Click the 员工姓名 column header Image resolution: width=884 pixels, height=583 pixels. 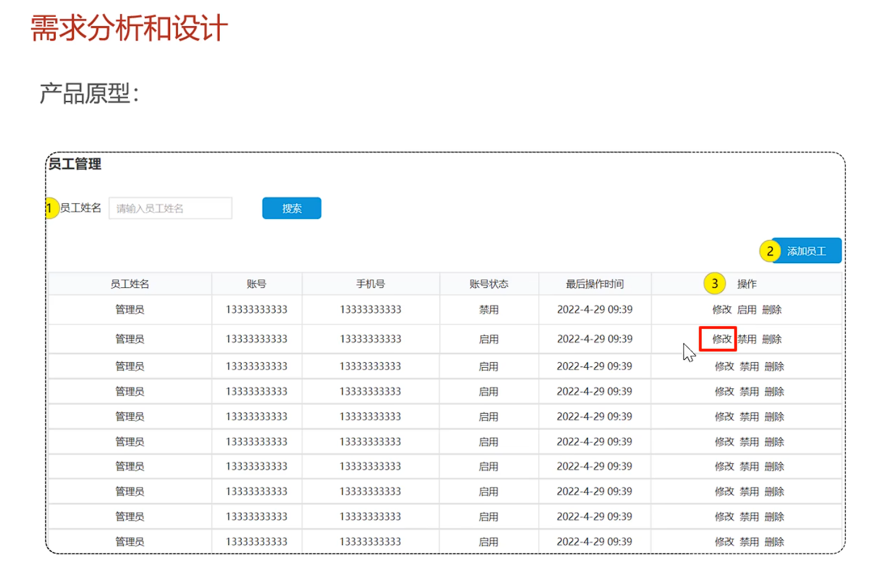tap(130, 284)
